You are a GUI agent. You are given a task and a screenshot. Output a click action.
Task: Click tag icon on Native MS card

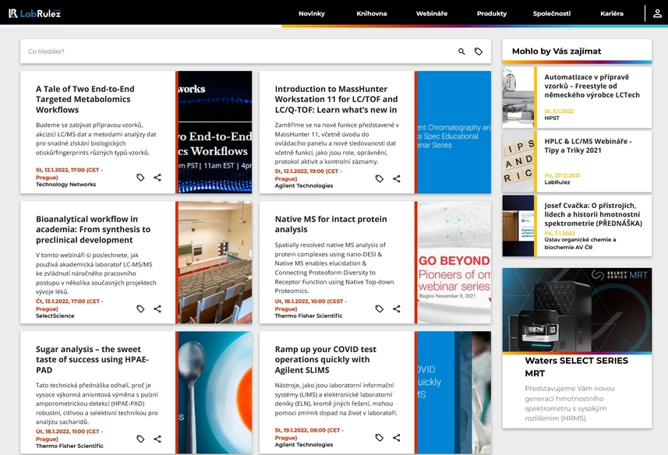tap(379, 309)
